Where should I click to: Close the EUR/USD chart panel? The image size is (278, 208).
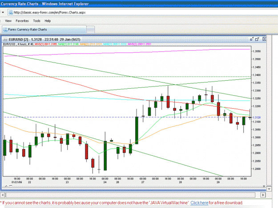click(264, 39)
